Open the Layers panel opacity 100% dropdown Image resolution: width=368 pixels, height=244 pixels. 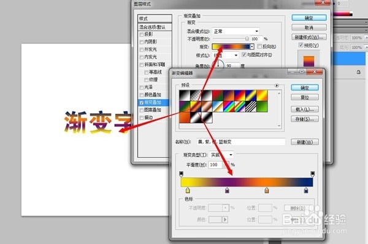coord(366,37)
